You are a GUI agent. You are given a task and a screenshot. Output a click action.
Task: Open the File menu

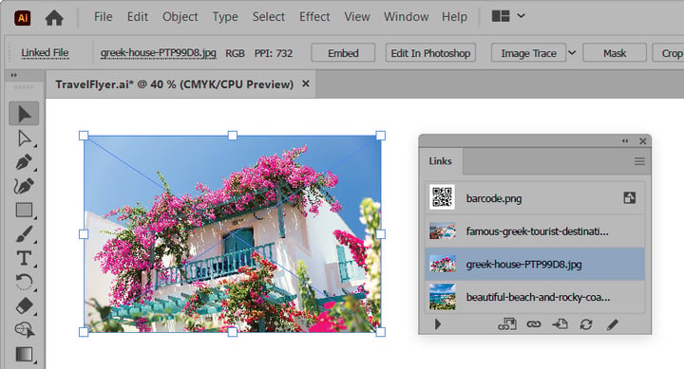point(103,16)
